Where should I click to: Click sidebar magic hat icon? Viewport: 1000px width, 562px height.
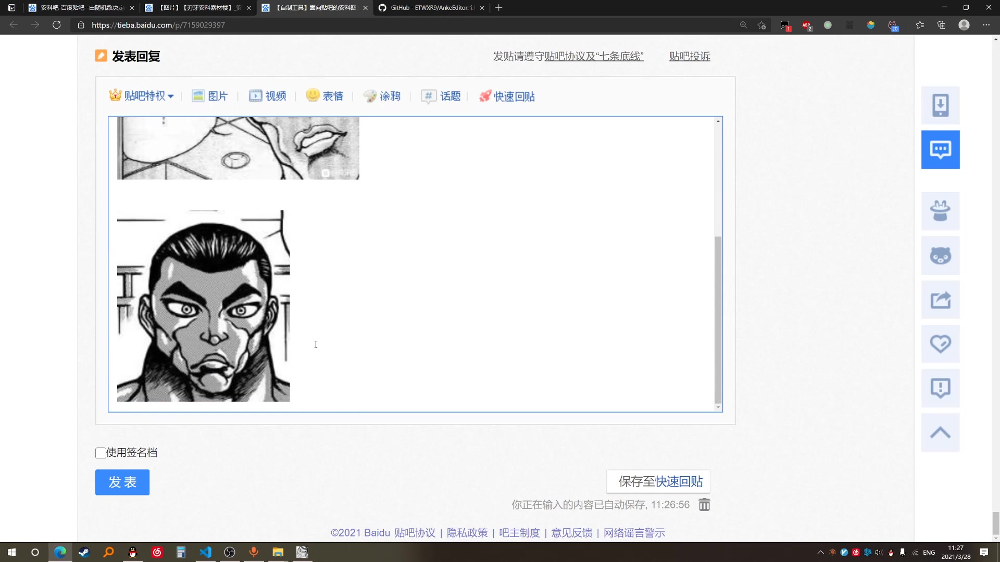pos(941,211)
